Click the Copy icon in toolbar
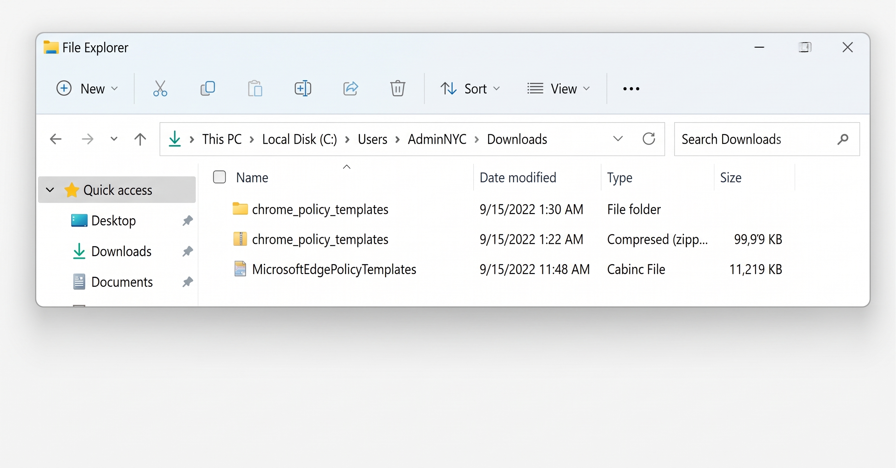 [x=208, y=88]
